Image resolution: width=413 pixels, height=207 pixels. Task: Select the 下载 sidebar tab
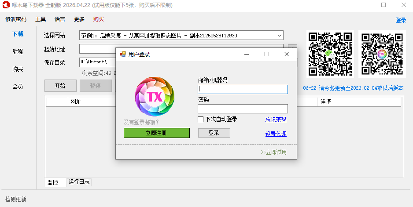coord(18,34)
